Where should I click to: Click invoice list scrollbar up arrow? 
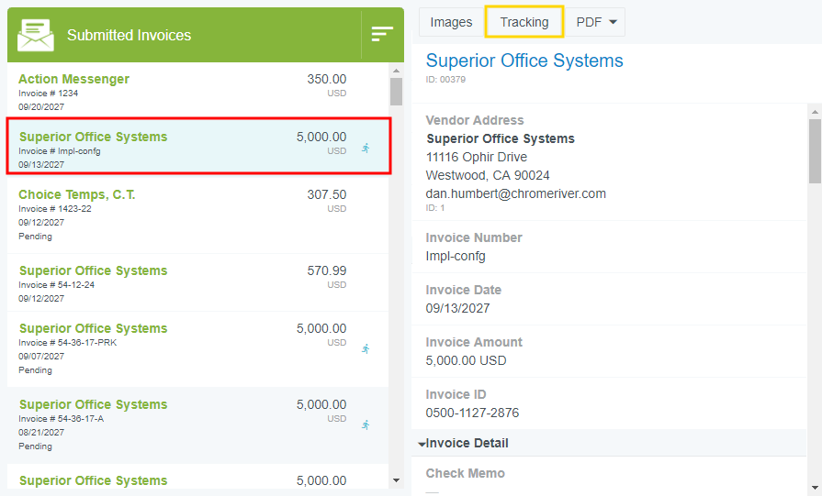click(x=396, y=70)
